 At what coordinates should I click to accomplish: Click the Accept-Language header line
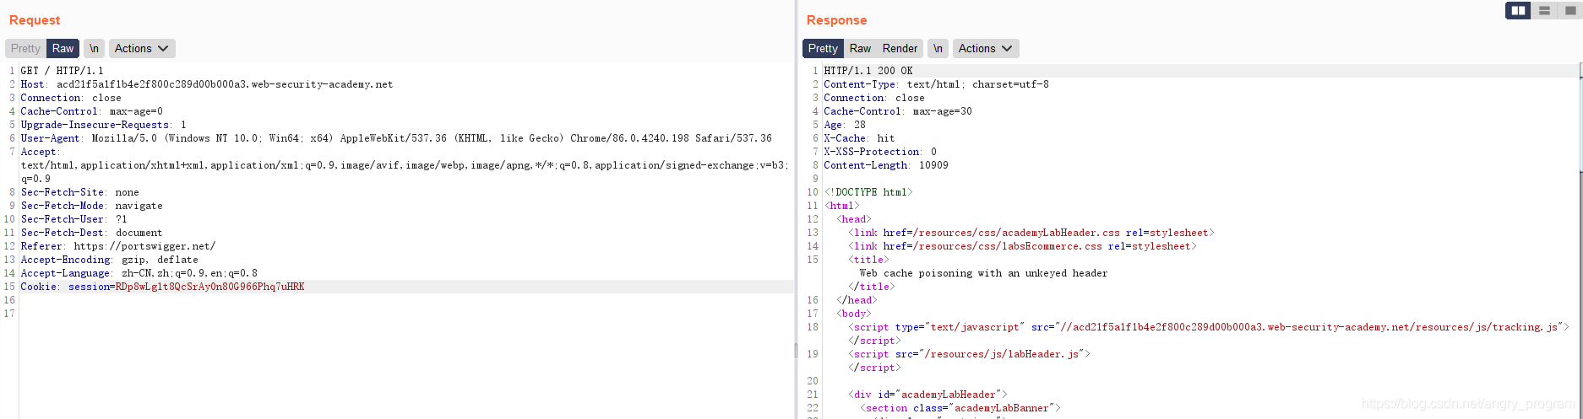pyautogui.click(x=139, y=273)
